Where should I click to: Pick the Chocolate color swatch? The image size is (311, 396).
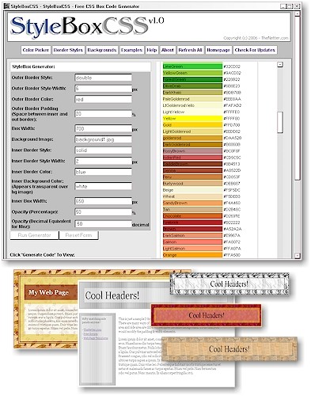point(192,215)
